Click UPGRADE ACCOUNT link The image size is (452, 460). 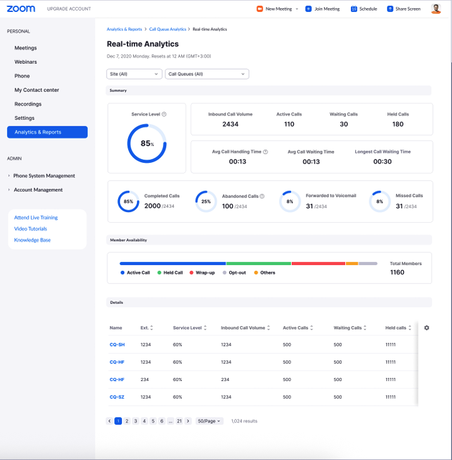[69, 9]
